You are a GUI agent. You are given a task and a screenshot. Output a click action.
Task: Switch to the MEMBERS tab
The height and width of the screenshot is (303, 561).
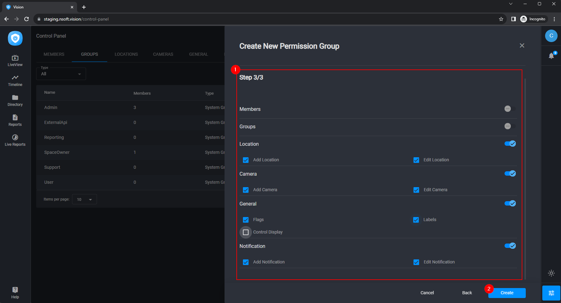pyautogui.click(x=54, y=54)
